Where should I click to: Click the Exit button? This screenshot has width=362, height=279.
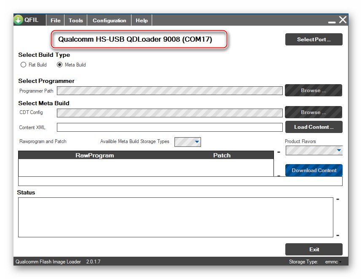click(x=314, y=249)
